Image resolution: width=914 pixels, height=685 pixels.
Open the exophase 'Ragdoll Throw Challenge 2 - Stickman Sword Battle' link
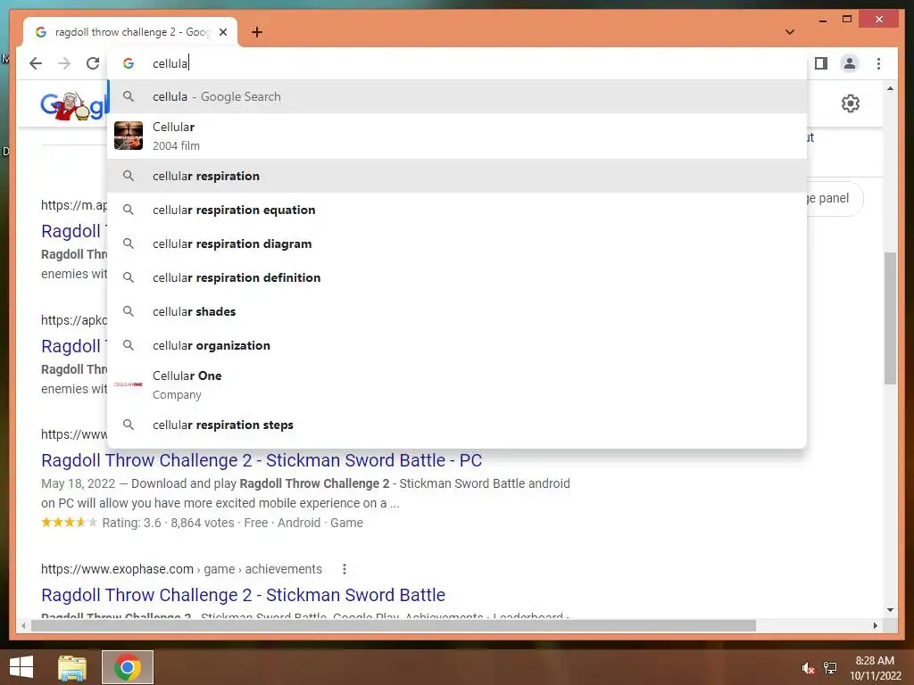click(243, 595)
